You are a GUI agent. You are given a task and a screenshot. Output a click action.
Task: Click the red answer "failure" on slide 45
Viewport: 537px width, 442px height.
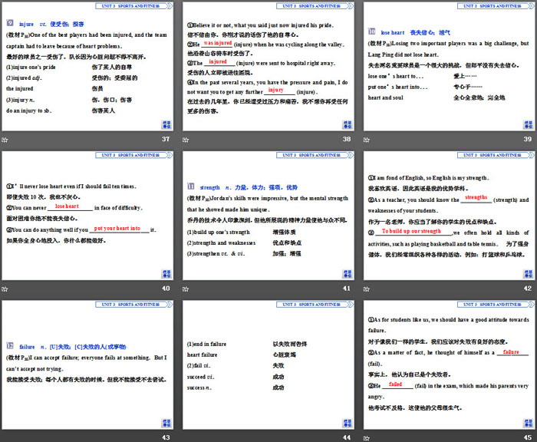511,352
